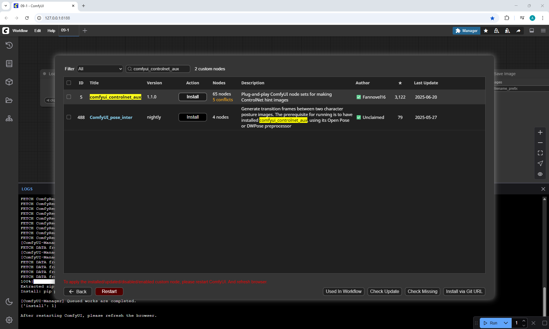
Task: Open the Filter All dropdown
Action: (x=100, y=69)
